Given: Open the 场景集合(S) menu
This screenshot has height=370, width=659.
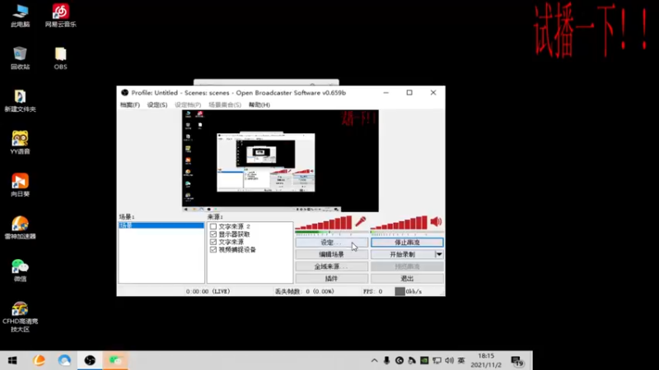Looking at the screenshot, I should [x=225, y=105].
